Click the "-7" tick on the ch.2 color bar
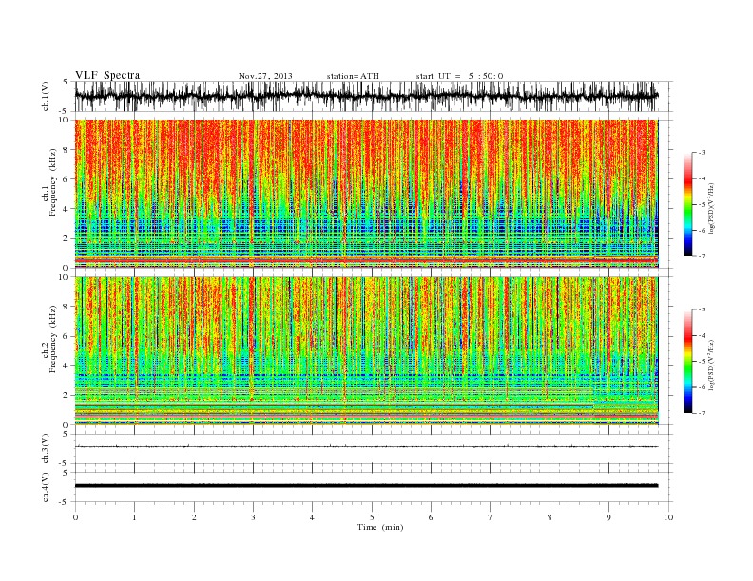Screen dimensions: 753x581 702,413
